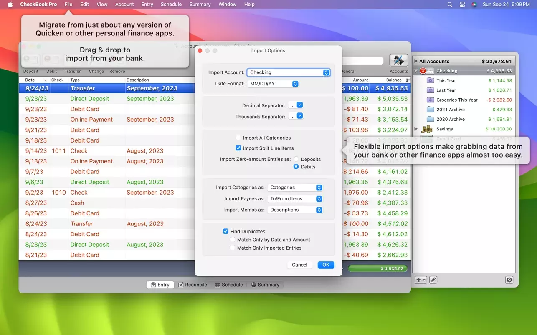Select the Debits radio button
537x335 pixels.
click(296, 167)
